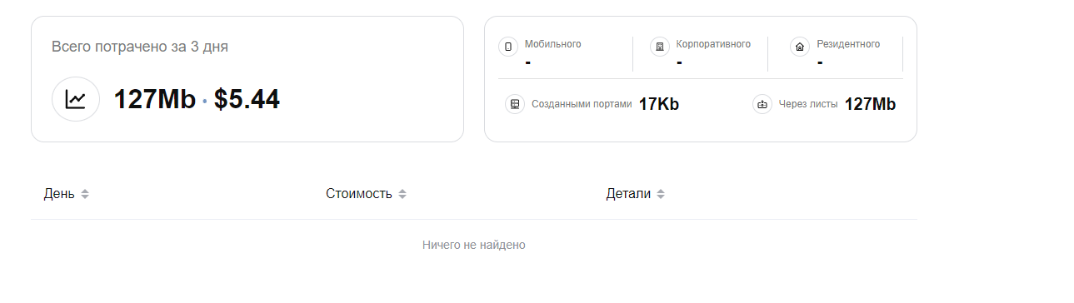Screen dimensions: 1074x303
Task: Select the Мобильного traffic label
Action: pos(553,44)
